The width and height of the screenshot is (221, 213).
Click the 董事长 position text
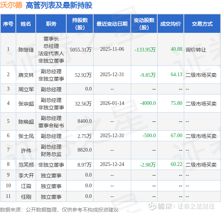coord(51,39)
